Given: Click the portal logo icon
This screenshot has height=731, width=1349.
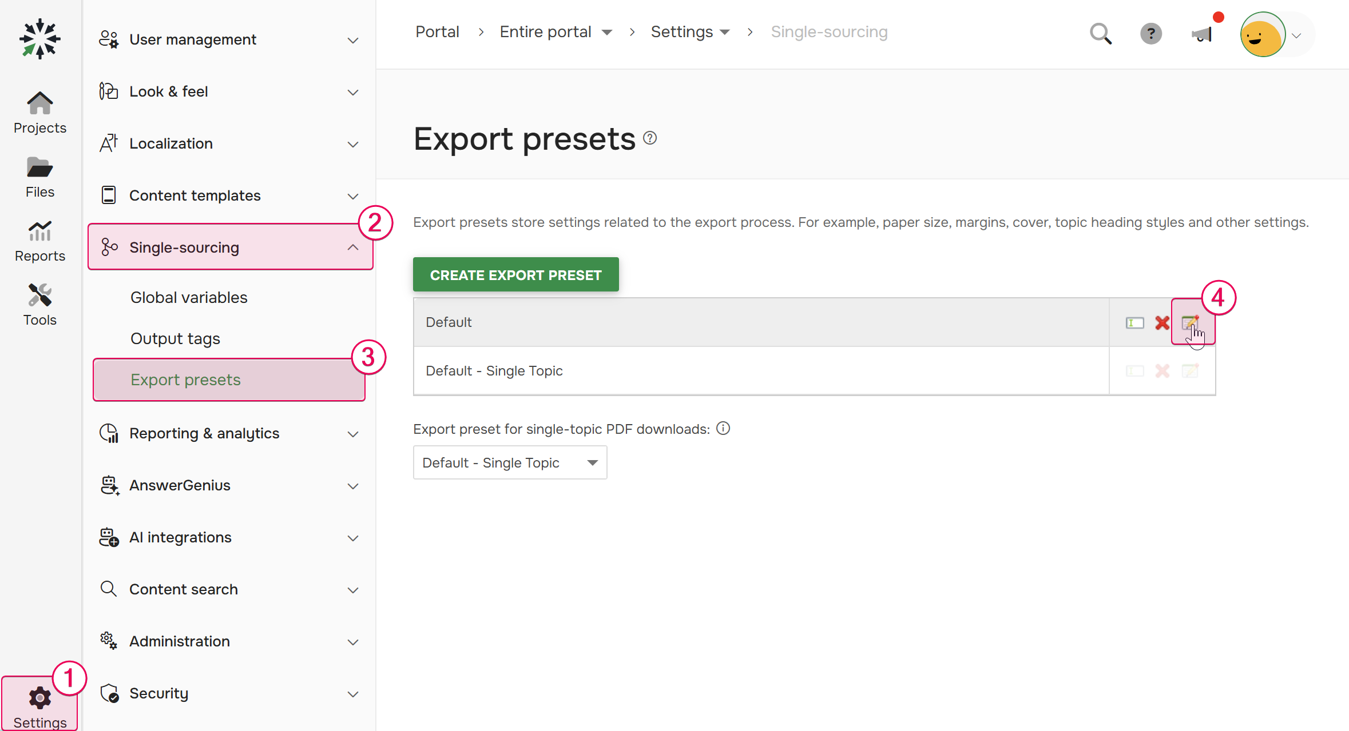Looking at the screenshot, I should 39,39.
